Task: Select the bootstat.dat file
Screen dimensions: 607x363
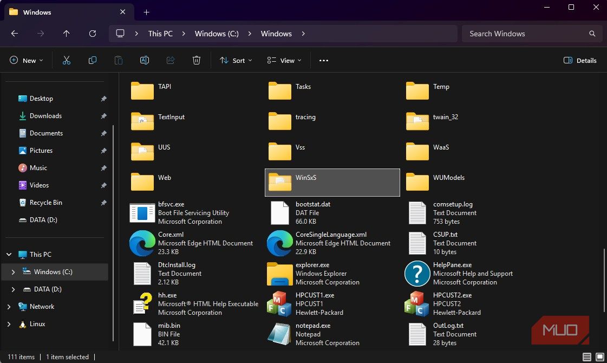Action: (332, 213)
